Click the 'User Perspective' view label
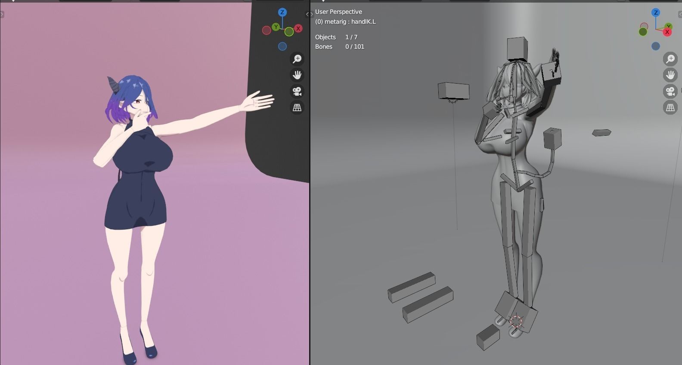Image resolution: width=682 pixels, height=365 pixels. tap(338, 12)
